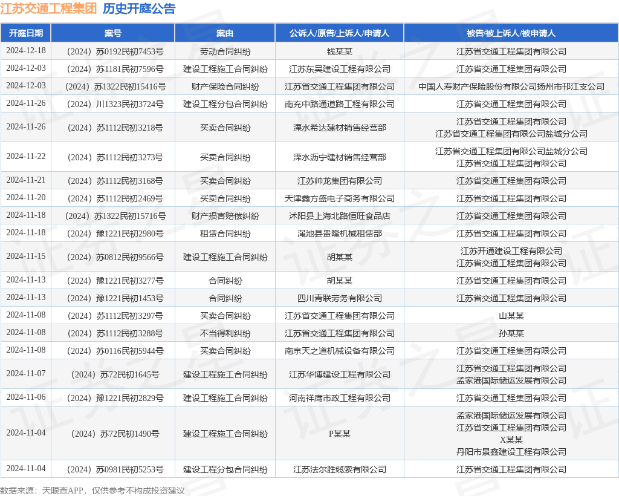Screen dimensions: 619x496
Task: Click the 开庭日期 column header
Action: [x=26, y=33]
